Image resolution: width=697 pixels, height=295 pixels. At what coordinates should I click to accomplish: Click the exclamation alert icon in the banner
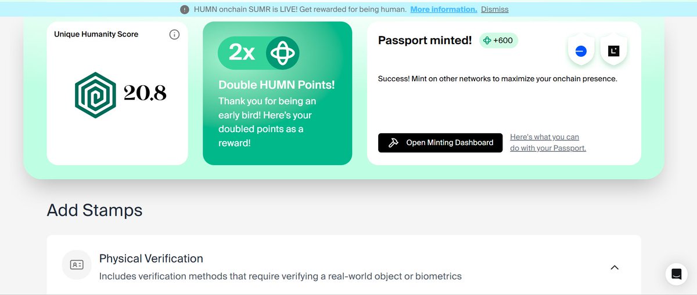click(x=185, y=9)
